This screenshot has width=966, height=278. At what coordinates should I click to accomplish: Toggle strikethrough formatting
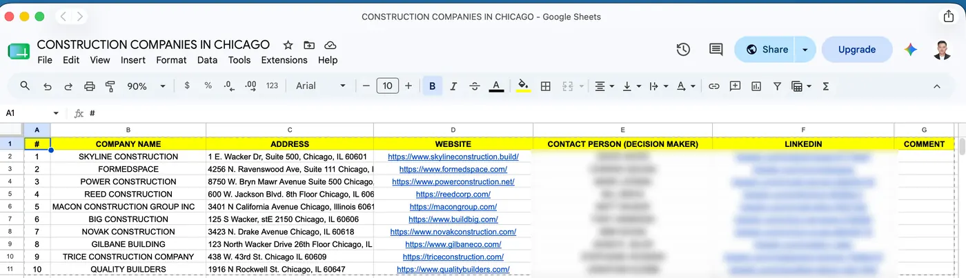[475, 86]
